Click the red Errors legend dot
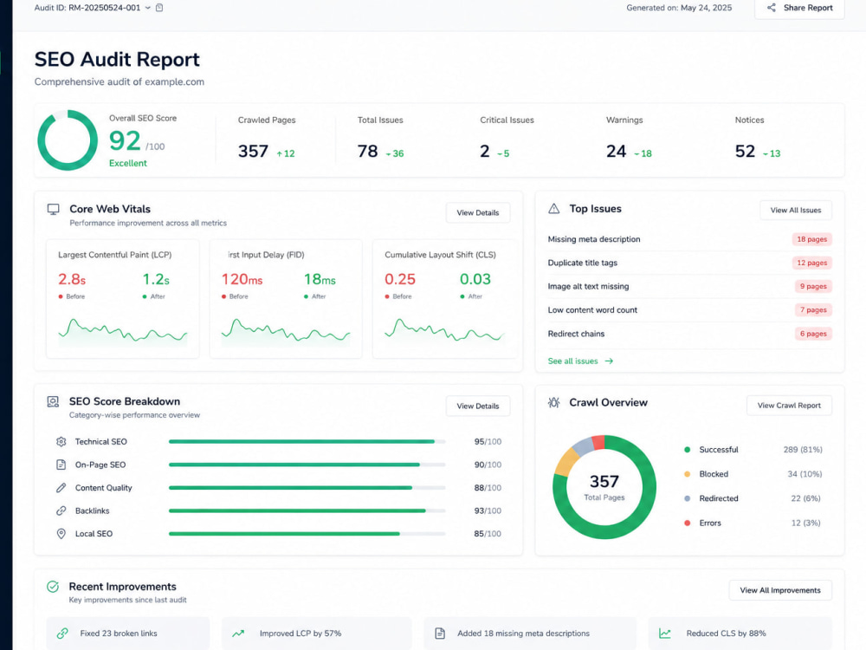The width and height of the screenshot is (866, 650). point(687,523)
